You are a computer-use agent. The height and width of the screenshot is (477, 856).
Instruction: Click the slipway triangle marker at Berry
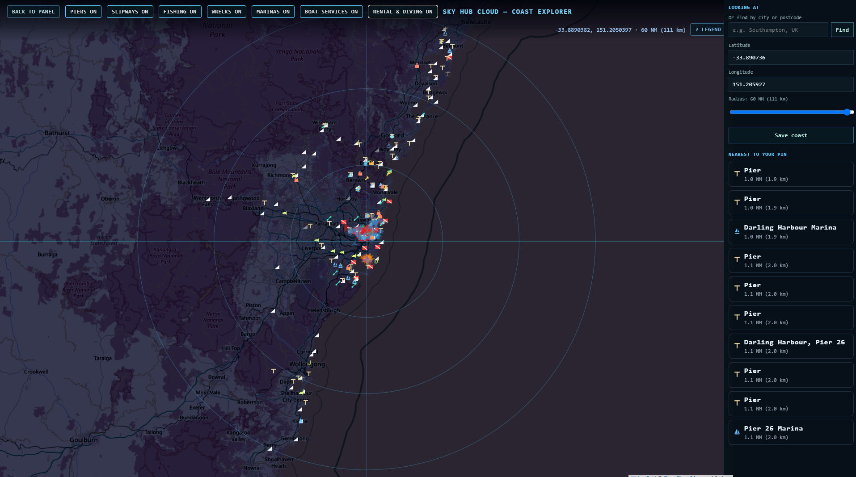(x=270, y=448)
